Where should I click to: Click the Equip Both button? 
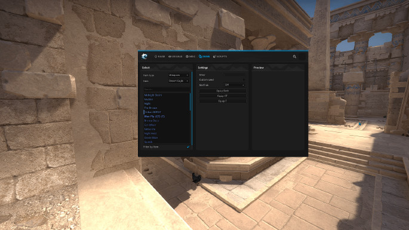(223, 91)
